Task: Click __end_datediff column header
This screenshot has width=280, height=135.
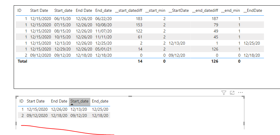Action: point(205,10)
